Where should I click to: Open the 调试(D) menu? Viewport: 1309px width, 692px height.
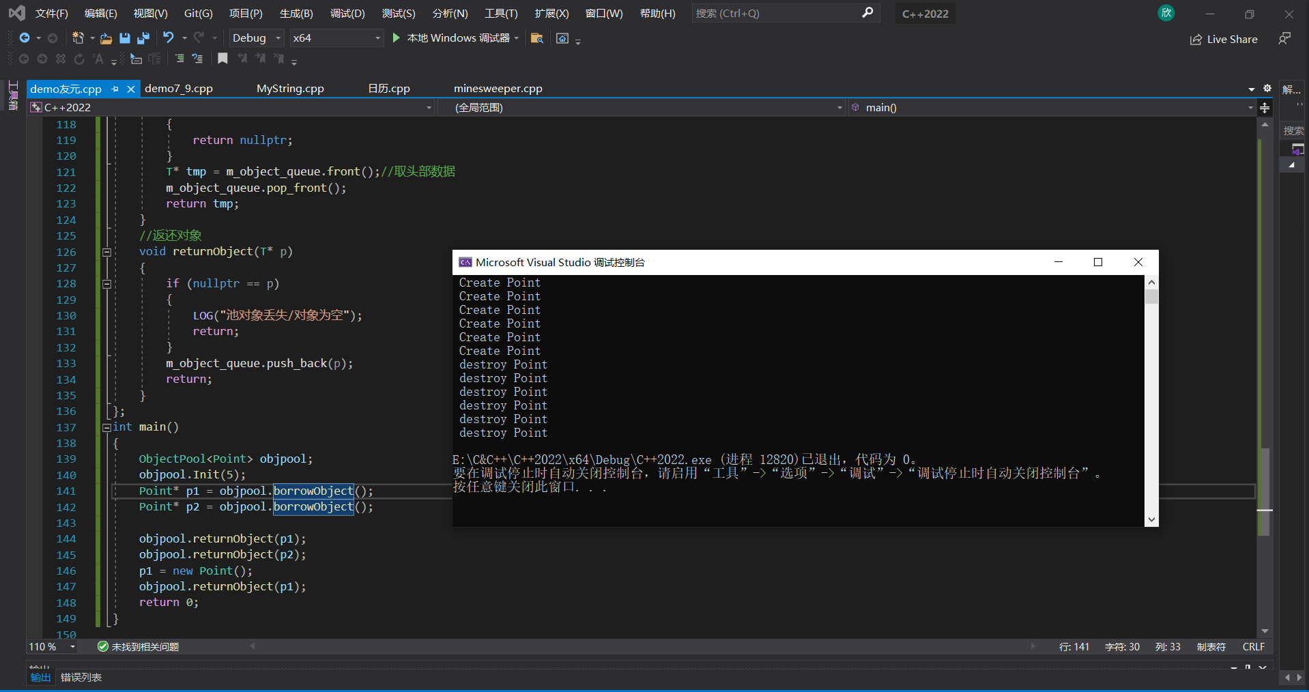(x=347, y=14)
